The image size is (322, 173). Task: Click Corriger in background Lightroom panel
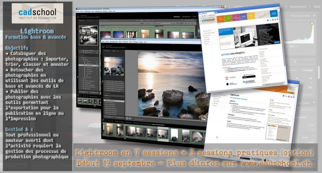pyautogui.click(x=308, y=70)
